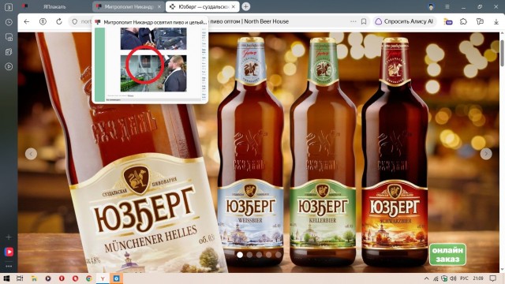Expand hidden system tray icons chevron
This screenshot has width=505, height=284.
[x=426, y=278]
